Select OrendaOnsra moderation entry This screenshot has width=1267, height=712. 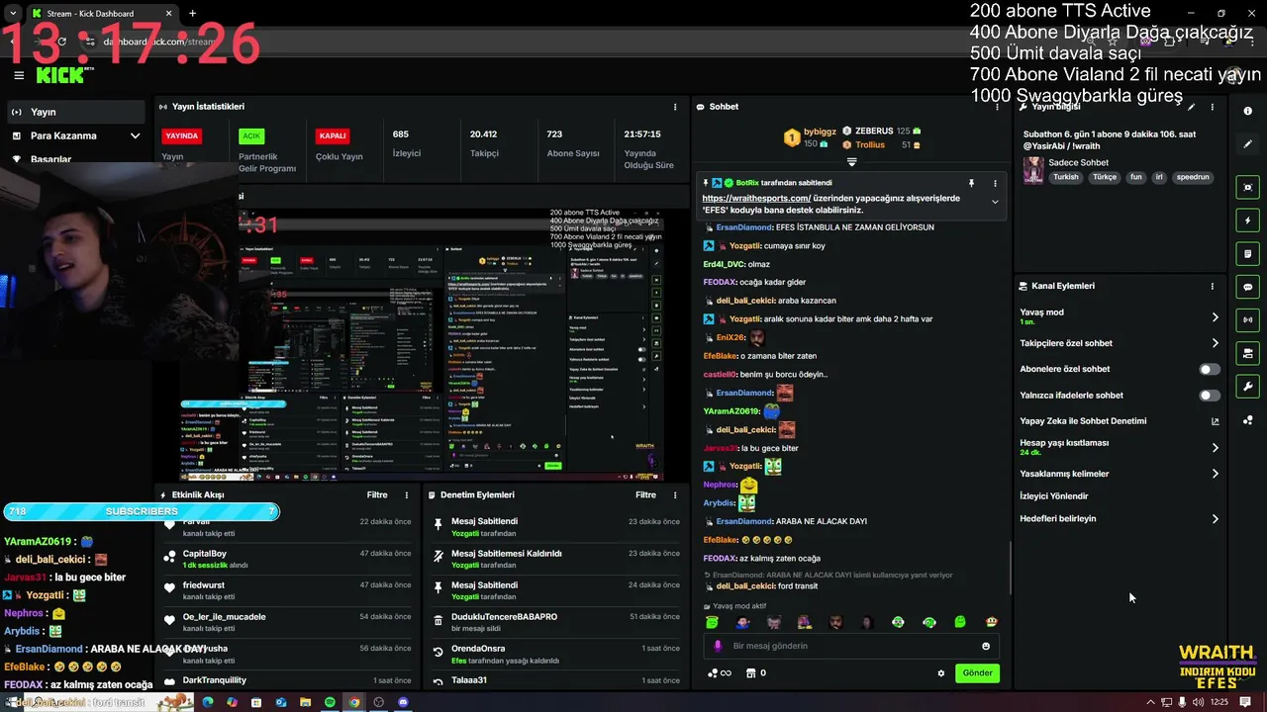pos(556,654)
